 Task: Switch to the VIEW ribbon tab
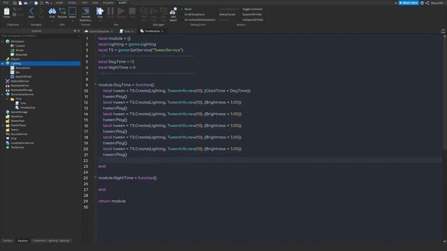point(95,3)
